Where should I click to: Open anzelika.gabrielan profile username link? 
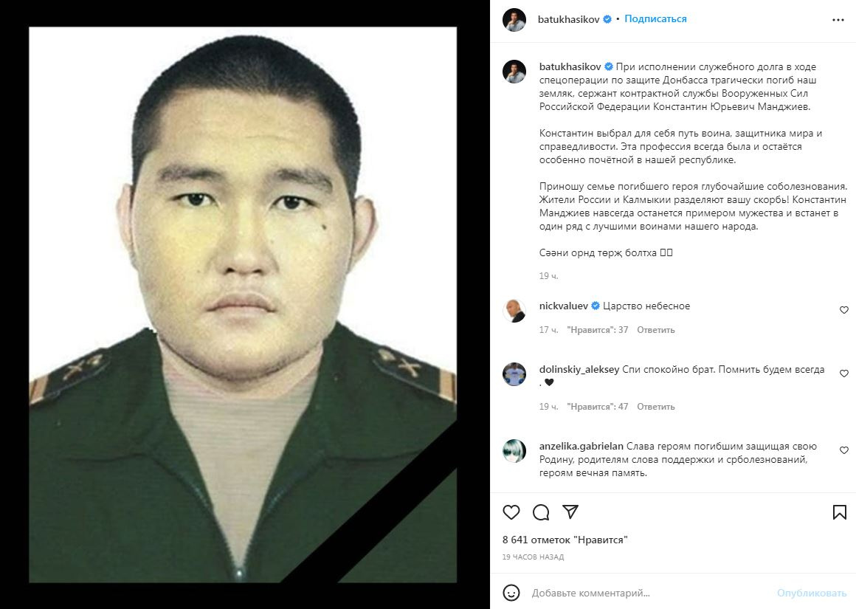[581, 447]
